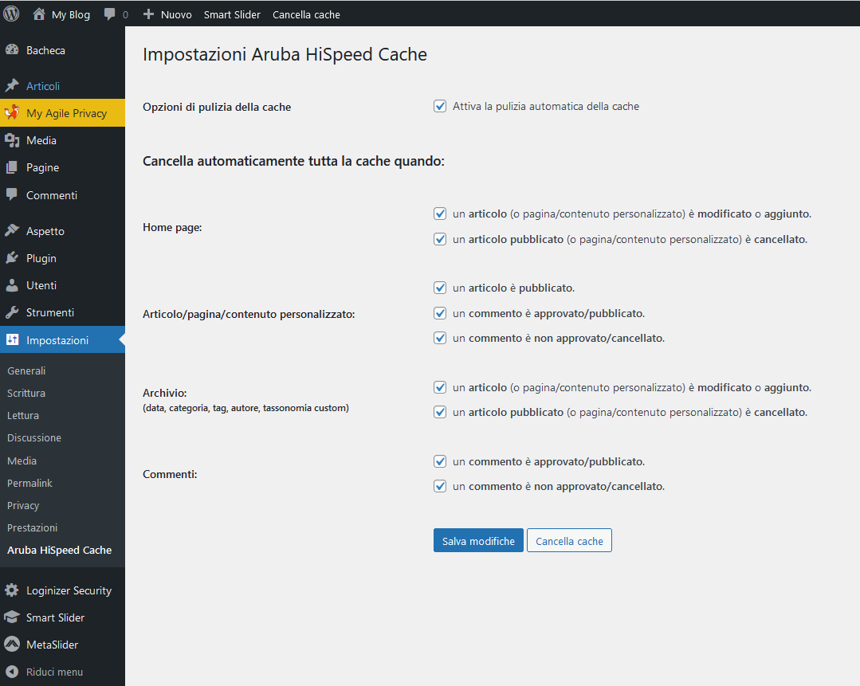Click the white Cancella cache button
Viewport: 860px width, 686px height.
click(569, 541)
